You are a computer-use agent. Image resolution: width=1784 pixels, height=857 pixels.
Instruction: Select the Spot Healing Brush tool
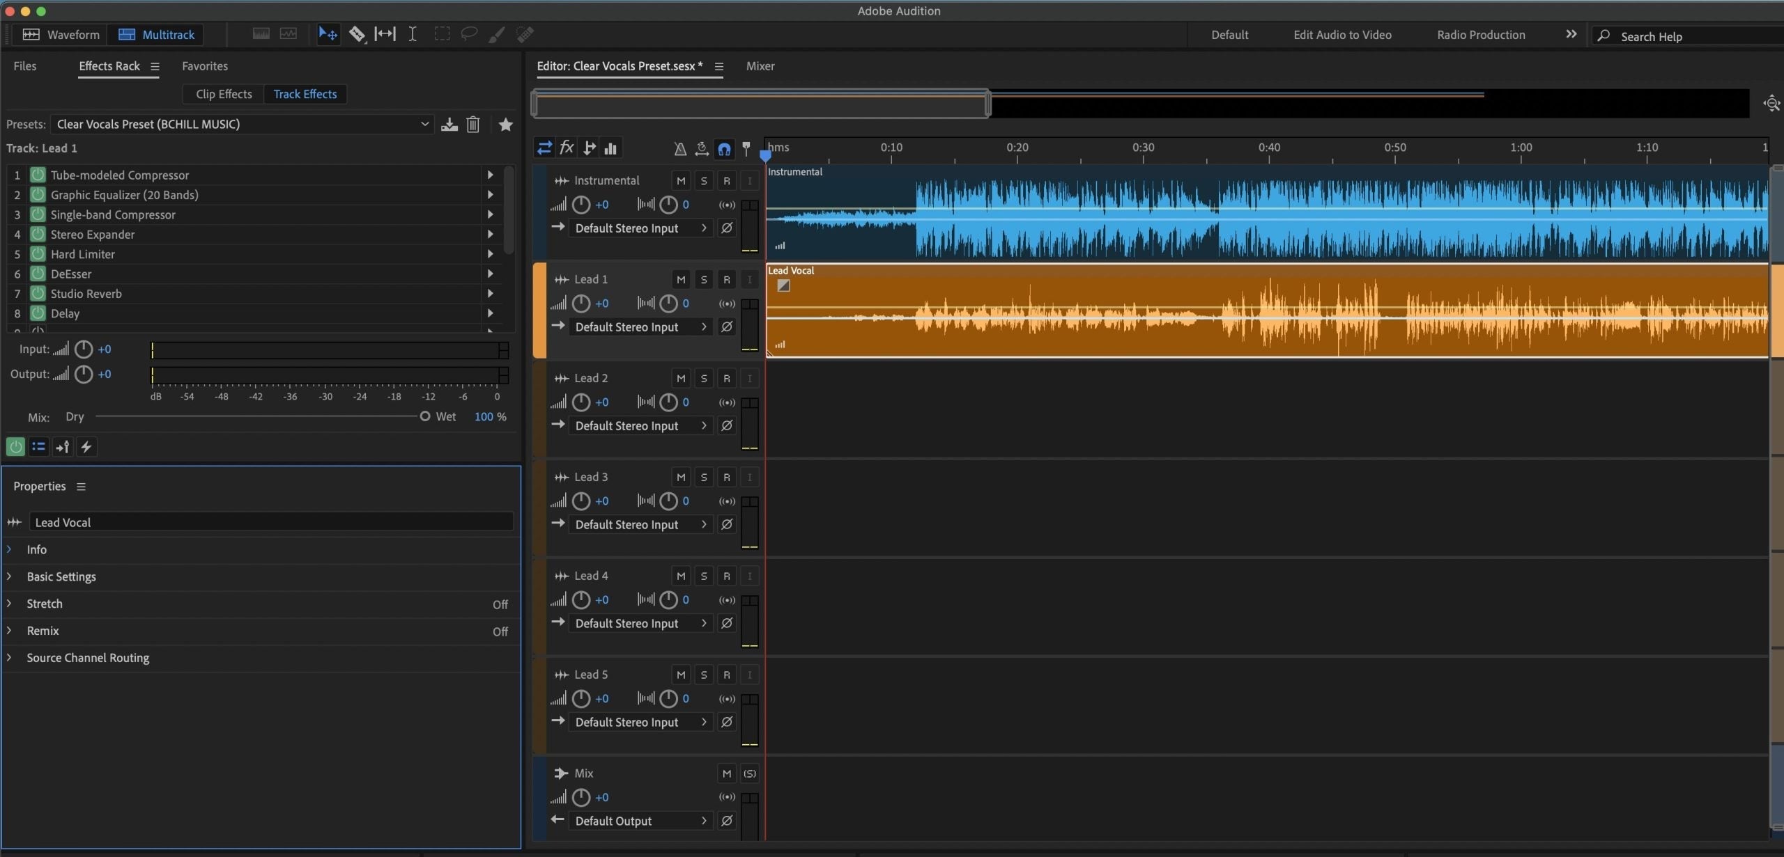pyautogui.click(x=525, y=33)
